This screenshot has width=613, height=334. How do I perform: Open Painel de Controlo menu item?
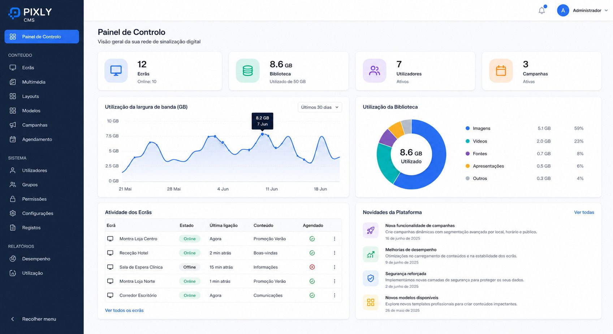(x=42, y=36)
